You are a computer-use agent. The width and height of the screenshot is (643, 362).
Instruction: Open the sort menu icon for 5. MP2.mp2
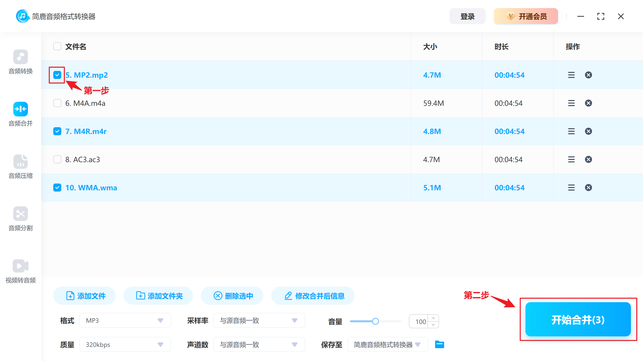click(x=571, y=75)
